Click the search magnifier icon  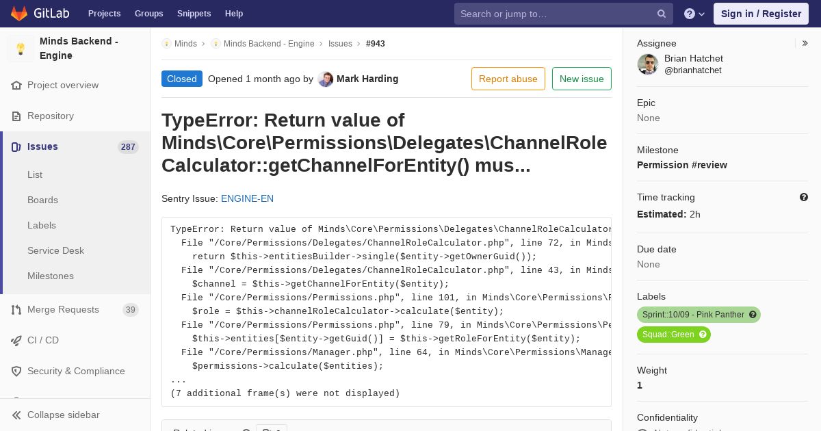662,14
